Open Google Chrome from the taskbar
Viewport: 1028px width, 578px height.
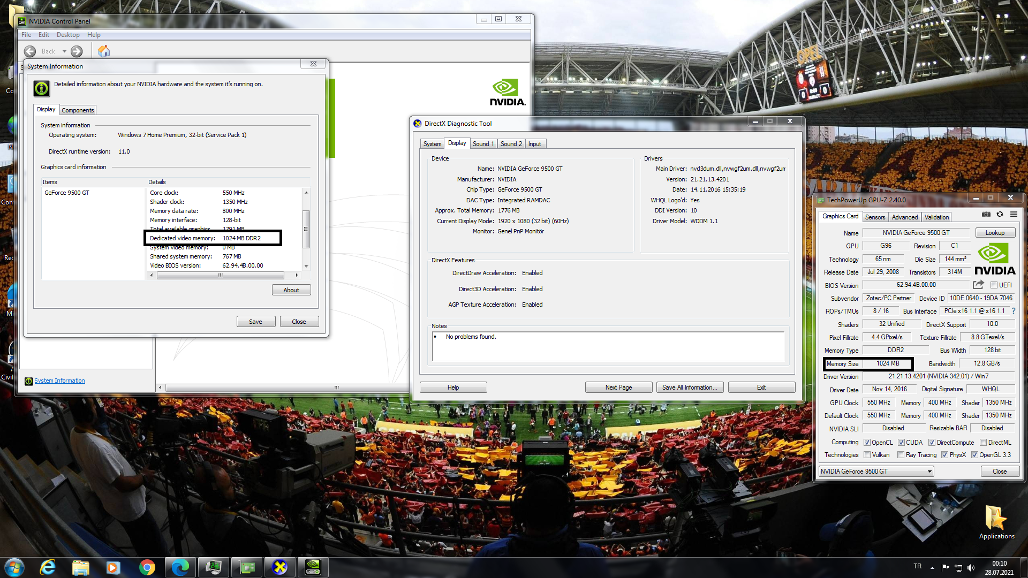[x=147, y=567]
